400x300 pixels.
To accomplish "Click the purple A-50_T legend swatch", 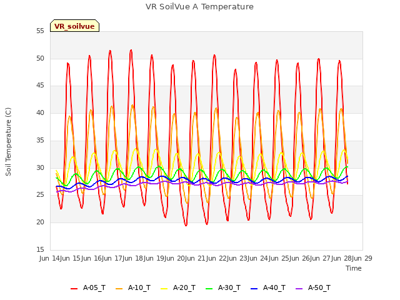I will pos(299,289).
